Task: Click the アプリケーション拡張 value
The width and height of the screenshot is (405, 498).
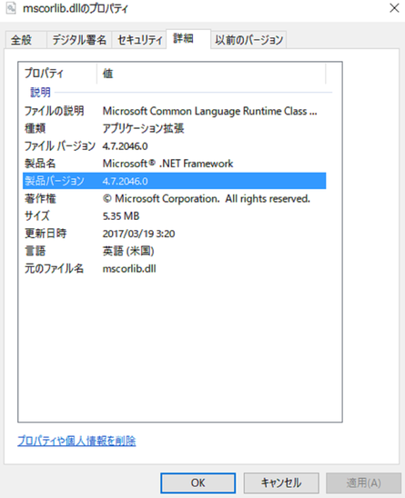Action: pos(143,129)
